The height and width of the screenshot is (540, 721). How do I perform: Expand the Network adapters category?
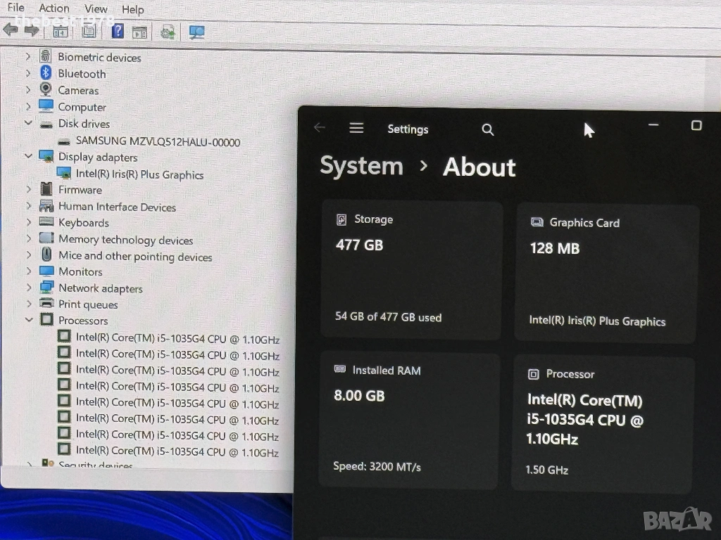click(28, 288)
